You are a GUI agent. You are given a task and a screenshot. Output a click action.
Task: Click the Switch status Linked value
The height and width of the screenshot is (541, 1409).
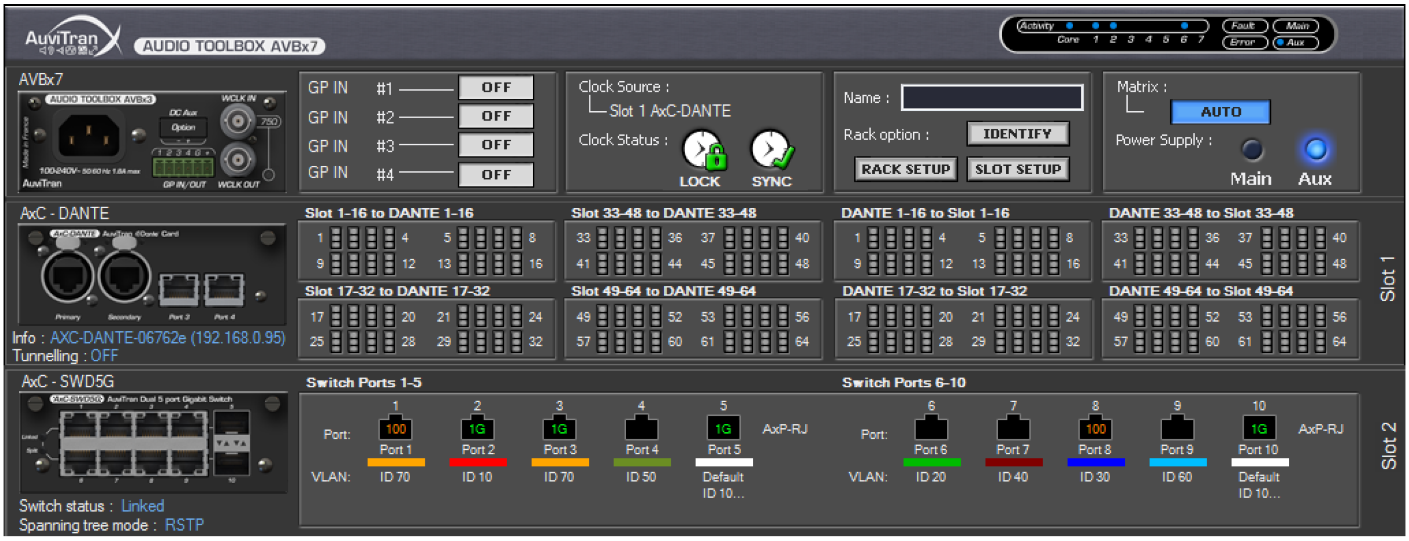point(142,506)
